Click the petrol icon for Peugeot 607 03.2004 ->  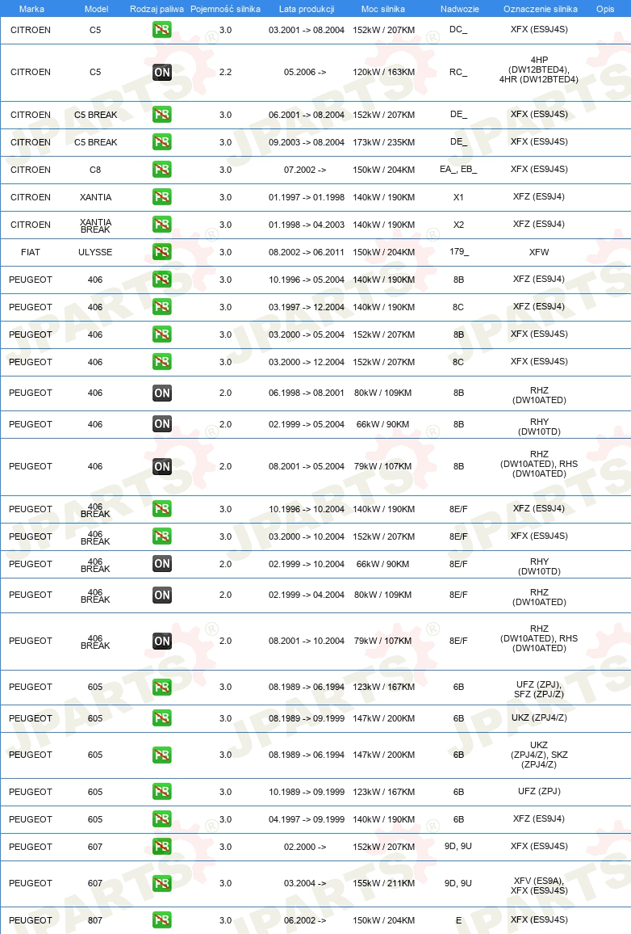click(x=161, y=883)
